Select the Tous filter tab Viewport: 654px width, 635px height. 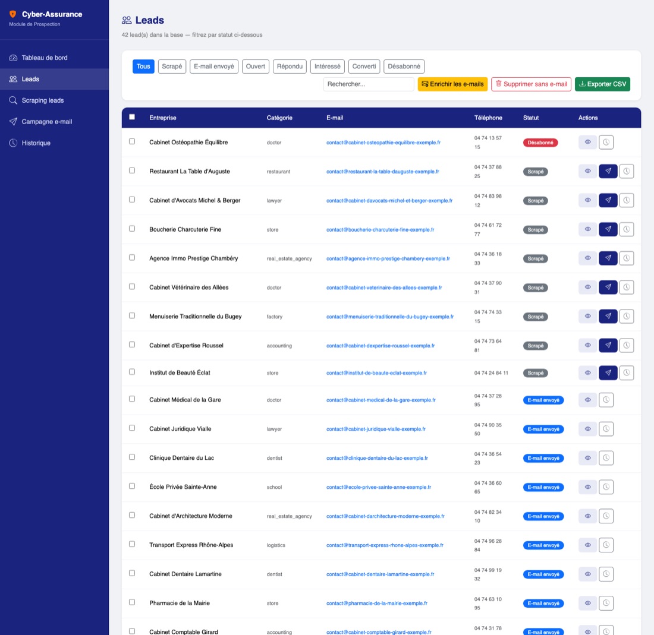[143, 67]
